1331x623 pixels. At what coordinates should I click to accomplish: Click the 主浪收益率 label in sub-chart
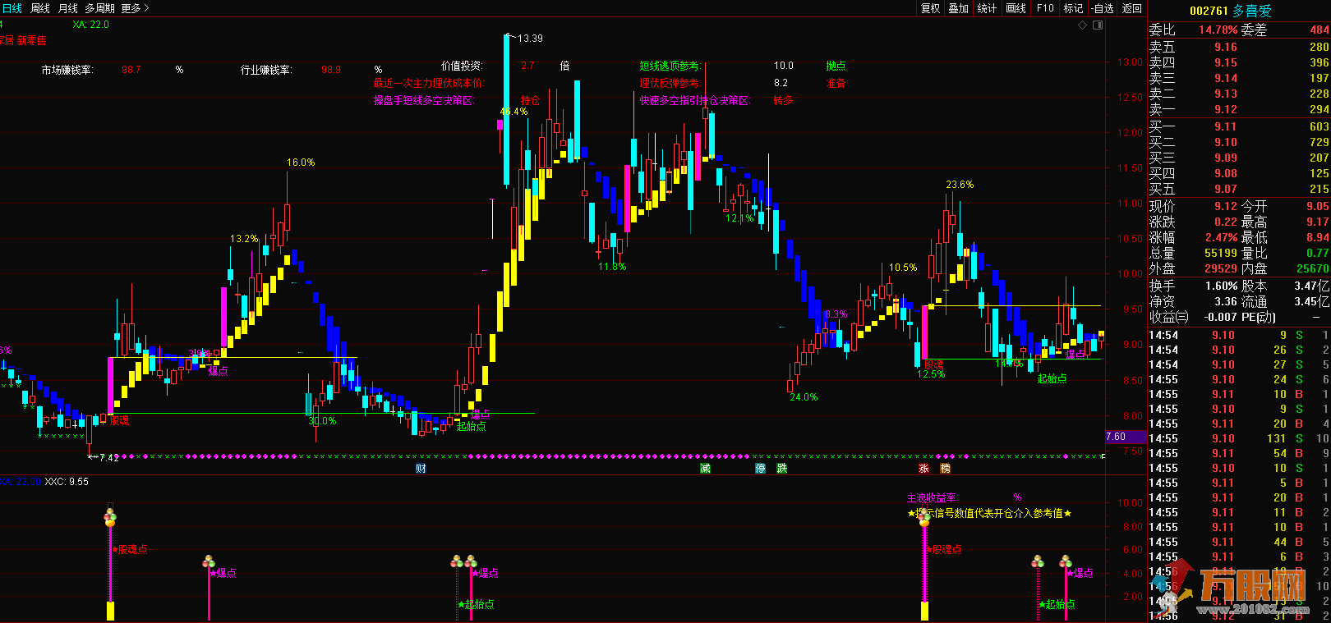pyautogui.click(x=932, y=497)
